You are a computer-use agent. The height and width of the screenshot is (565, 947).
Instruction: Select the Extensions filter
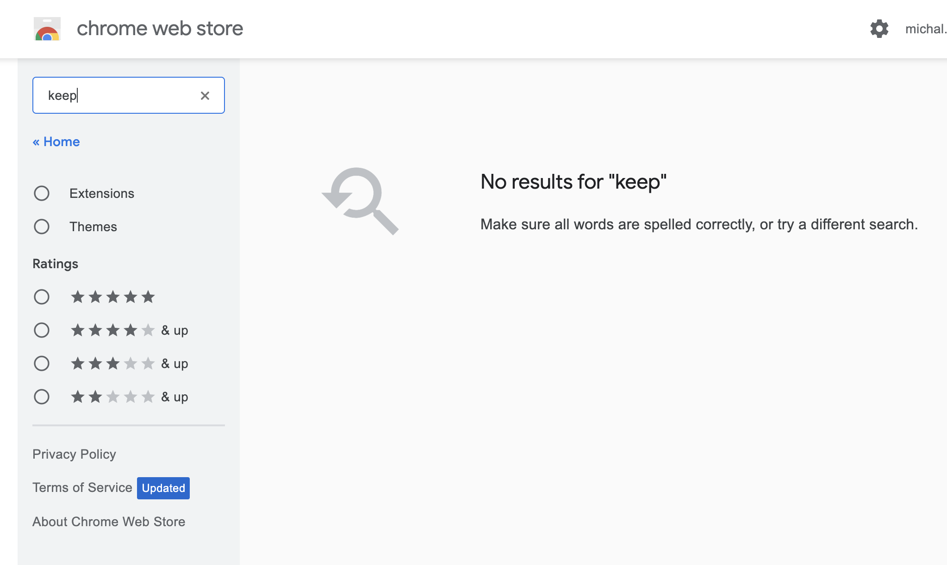tap(42, 193)
